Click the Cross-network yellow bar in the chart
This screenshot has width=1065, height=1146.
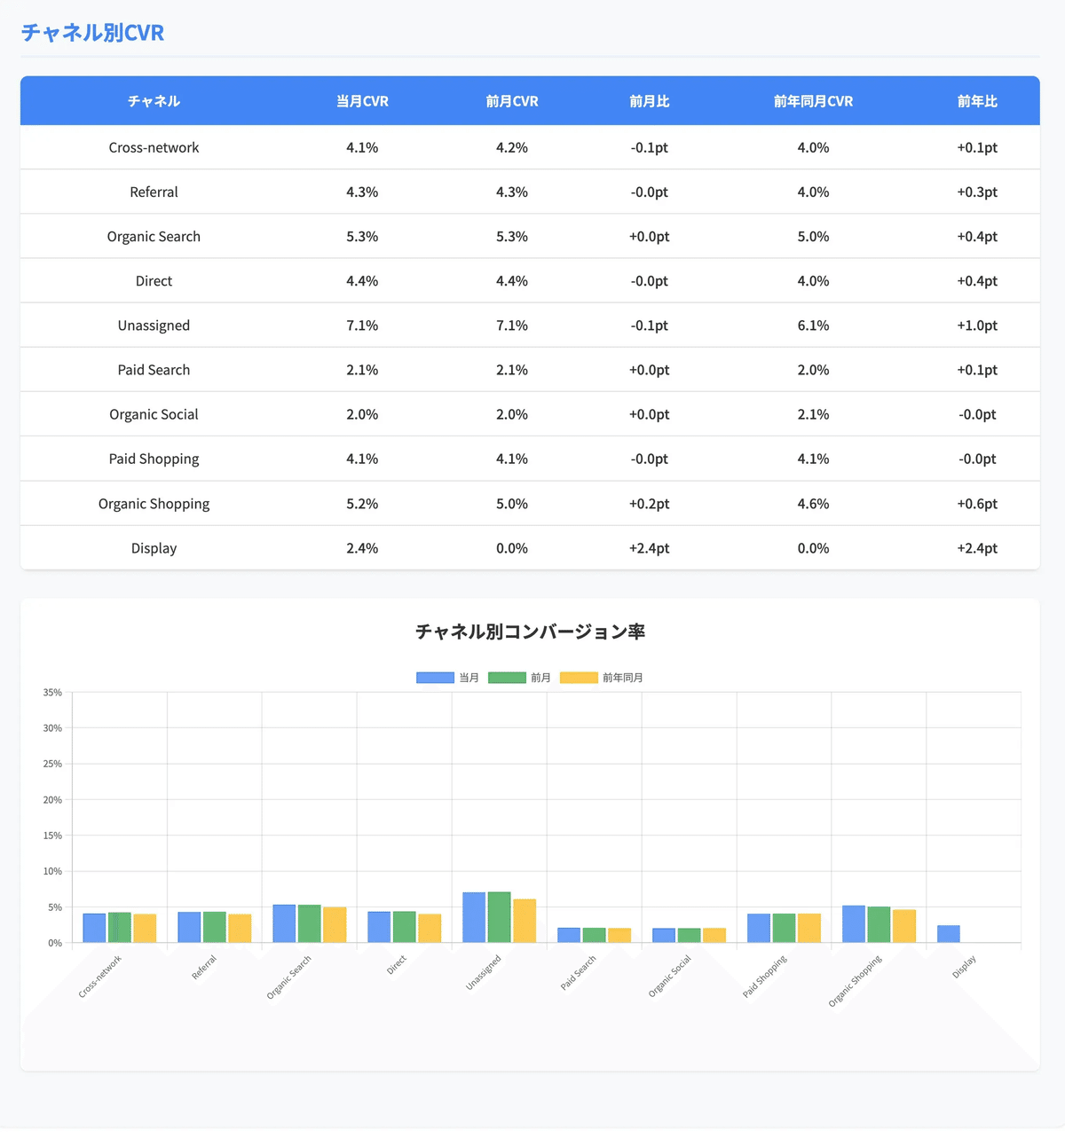(x=145, y=927)
